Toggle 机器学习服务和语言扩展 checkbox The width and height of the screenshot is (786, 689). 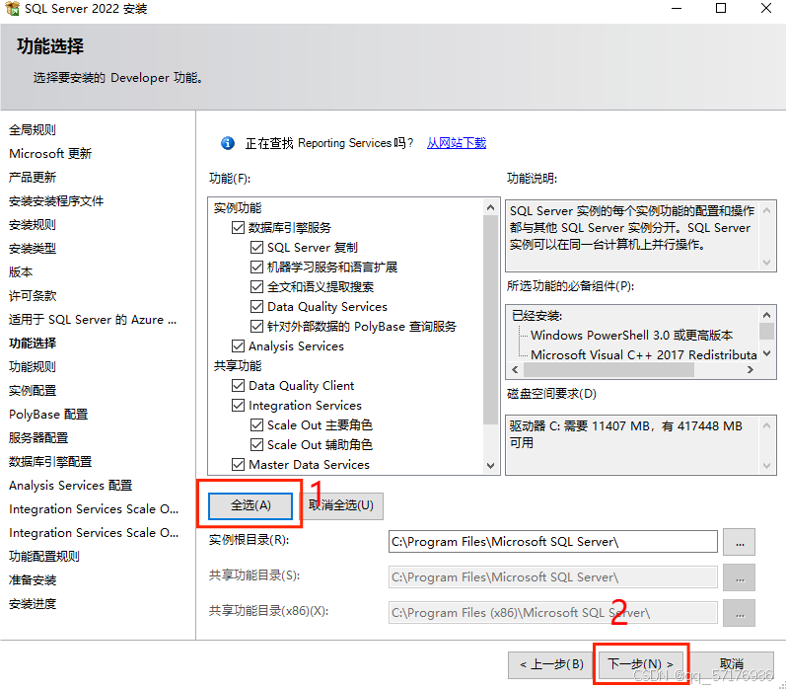pos(256,267)
